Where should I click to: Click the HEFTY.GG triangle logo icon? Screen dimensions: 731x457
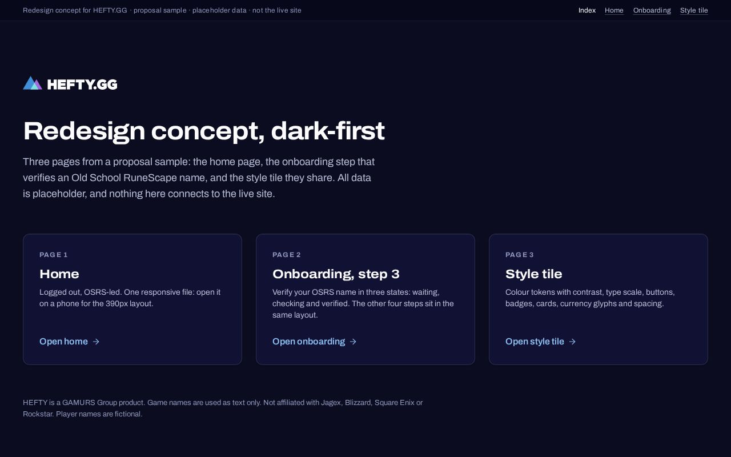(x=33, y=83)
